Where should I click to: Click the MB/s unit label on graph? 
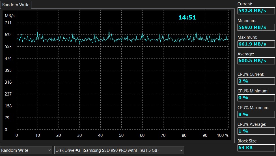coord(9,16)
